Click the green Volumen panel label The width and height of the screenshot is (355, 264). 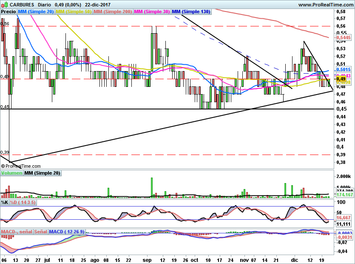[x=12, y=173]
